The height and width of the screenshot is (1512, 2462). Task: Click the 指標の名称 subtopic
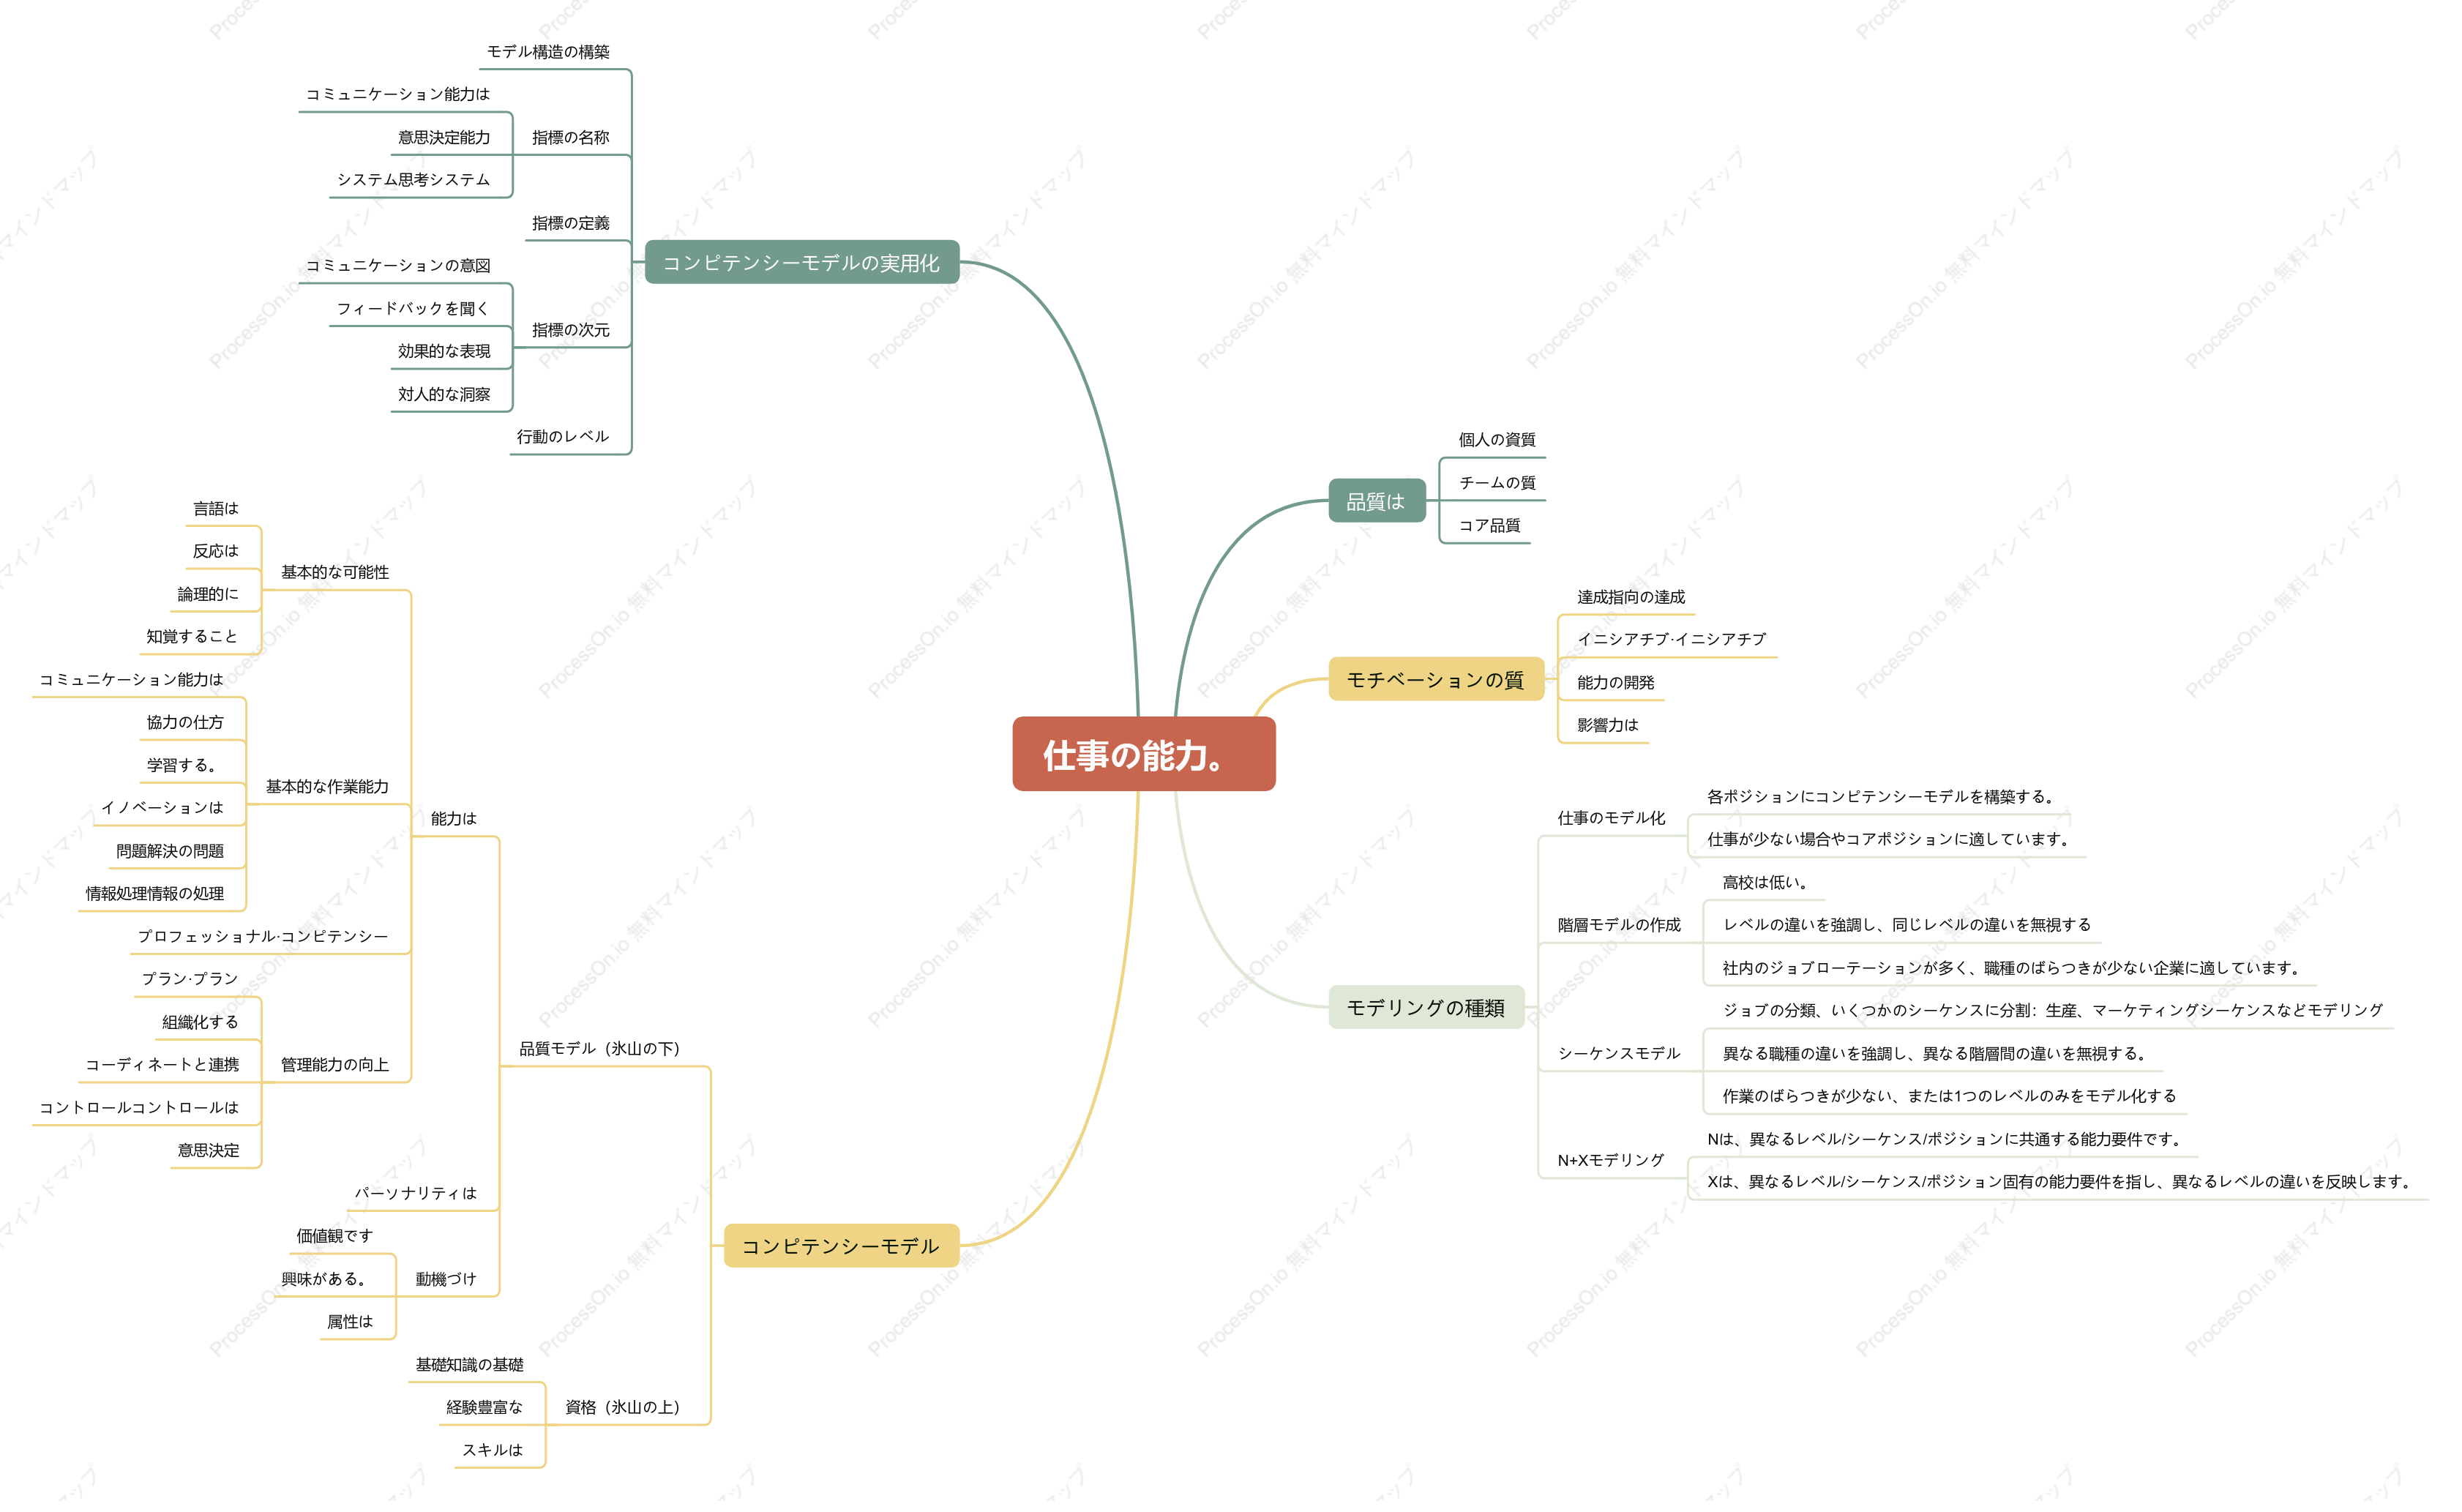(570, 137)
